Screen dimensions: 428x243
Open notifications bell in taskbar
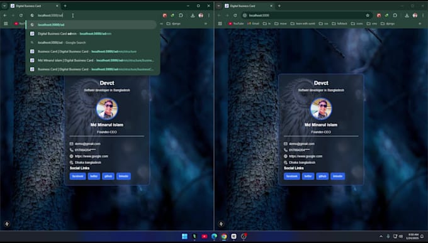[x=422, y=236]
